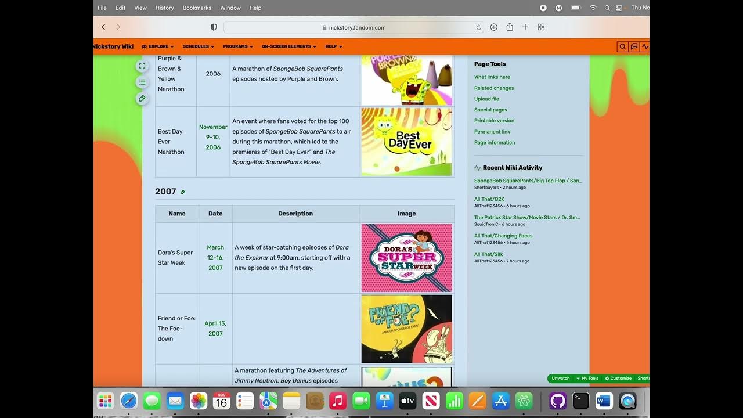Expand the Explore dropdown menu

click(158, 46)
